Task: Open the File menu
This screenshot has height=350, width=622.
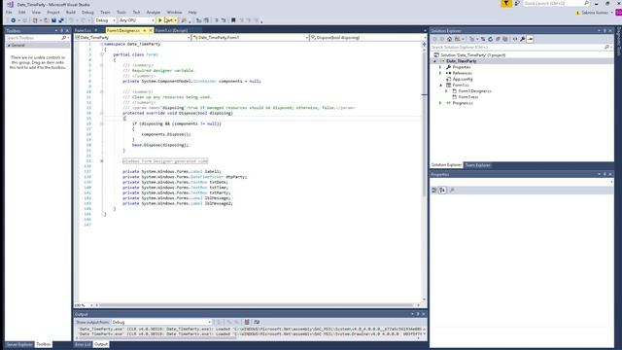Action: 9,13
